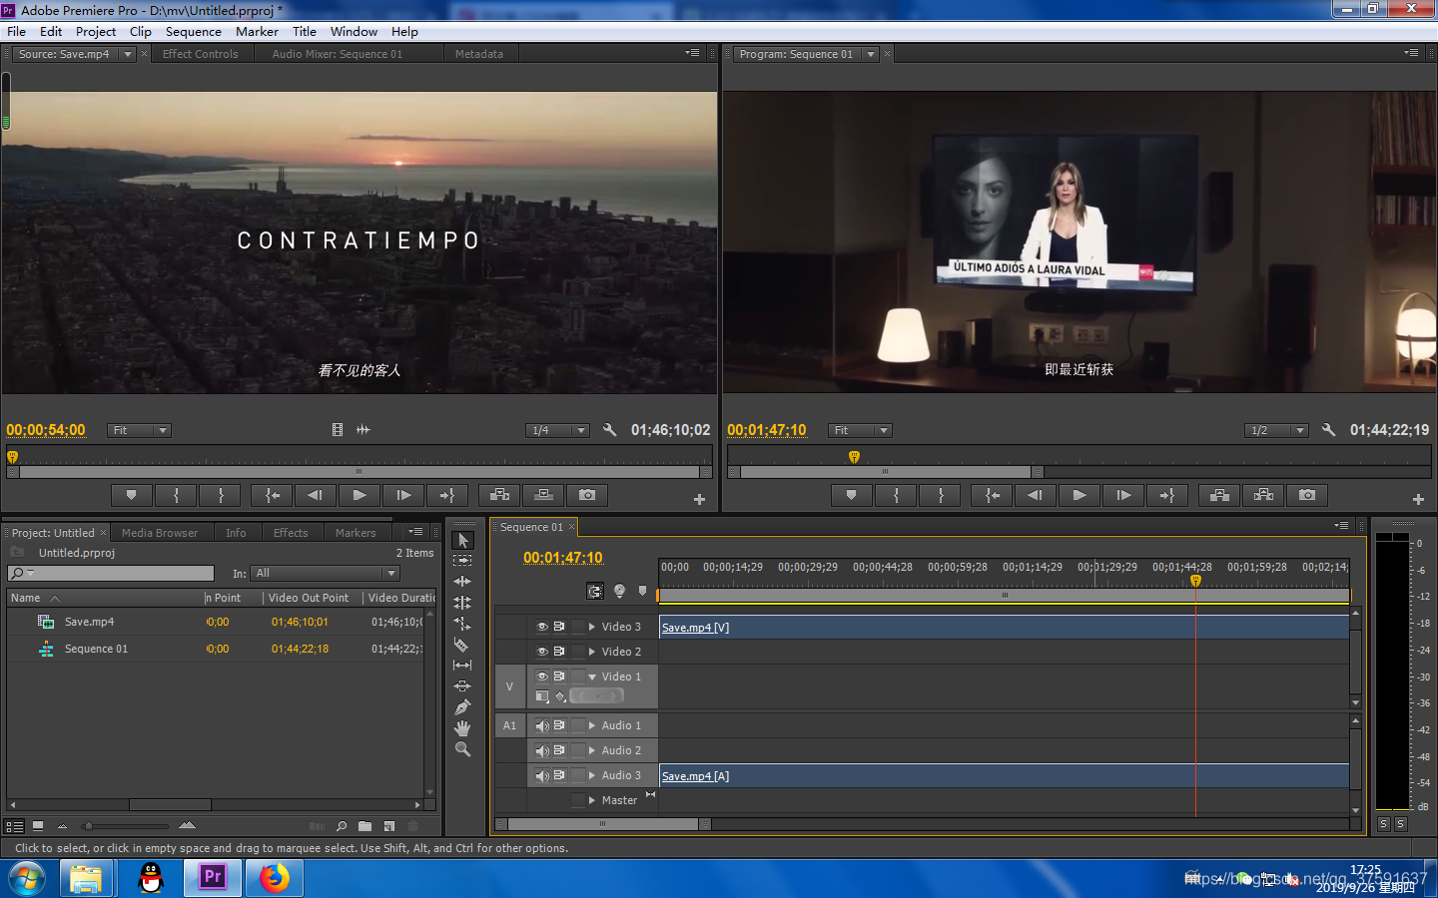Hide Video 3 track output eye

click(542, 627)
